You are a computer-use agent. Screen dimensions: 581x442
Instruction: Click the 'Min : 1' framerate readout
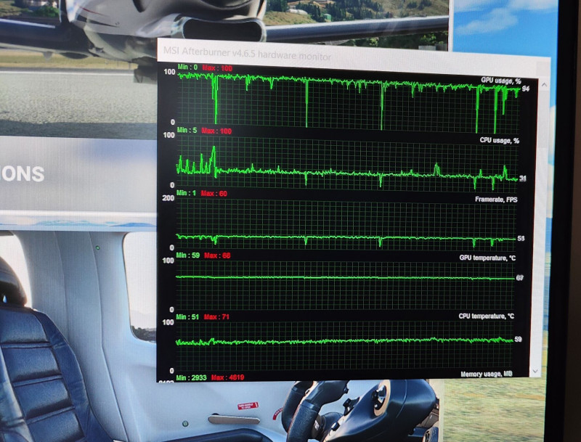pos(186,193)
